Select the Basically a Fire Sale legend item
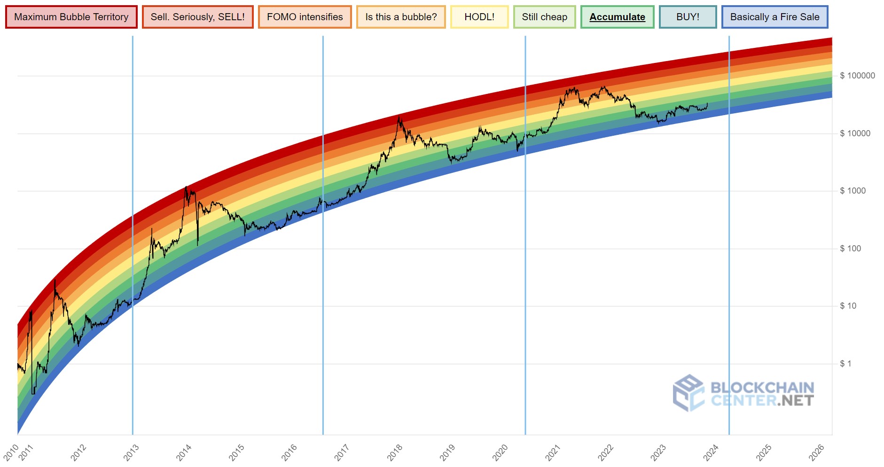Viewport: 884px width, 467px height. click(x=774, y=17)
